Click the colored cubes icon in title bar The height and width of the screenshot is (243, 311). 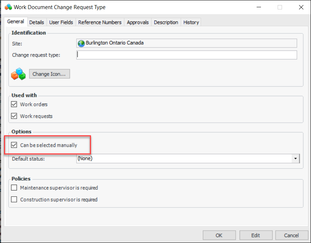(8, 7)
